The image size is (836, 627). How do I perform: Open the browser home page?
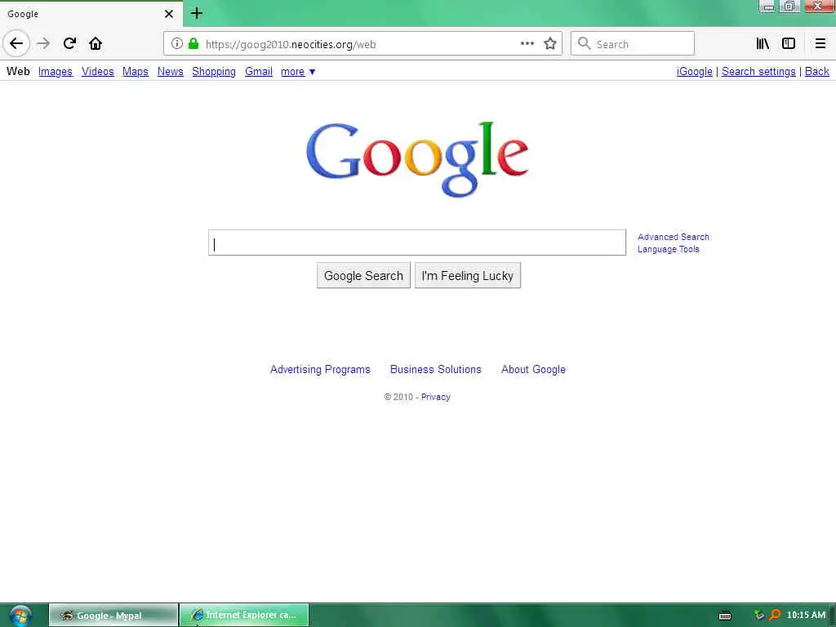pyautogui.click(x=96, y=43)
